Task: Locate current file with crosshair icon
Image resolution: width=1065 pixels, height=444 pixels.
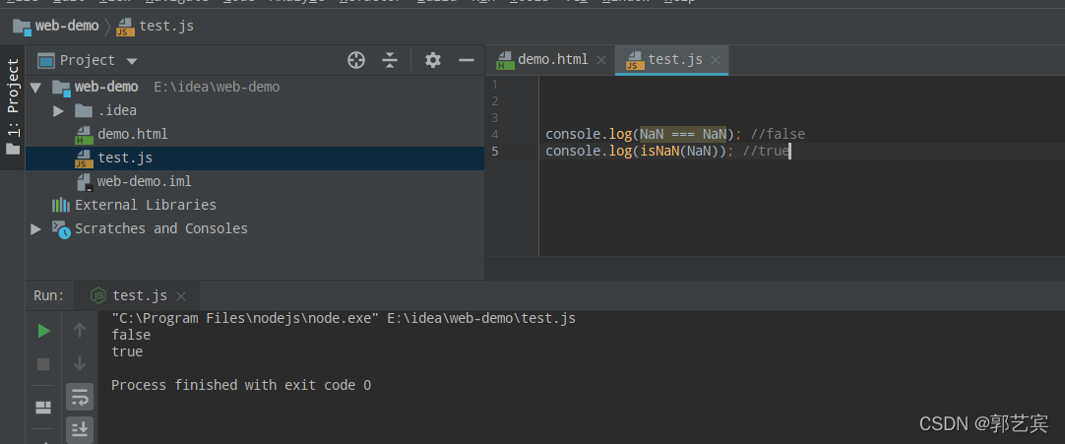Action: point(356,60)
